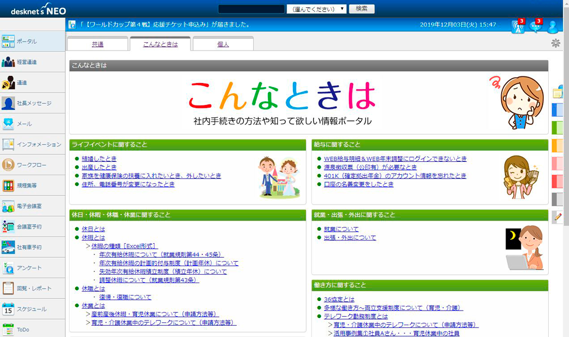This screenshot has width=569, height=337.
Task: Open the user profile icon
Action: tap(552, 26)
